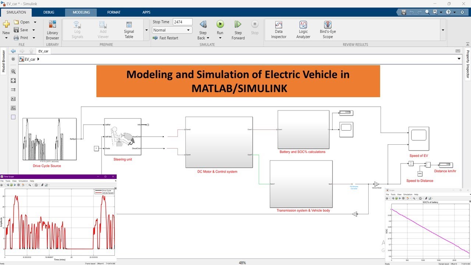
Task: Launch the Logic Analyzer
Action: 303,30
